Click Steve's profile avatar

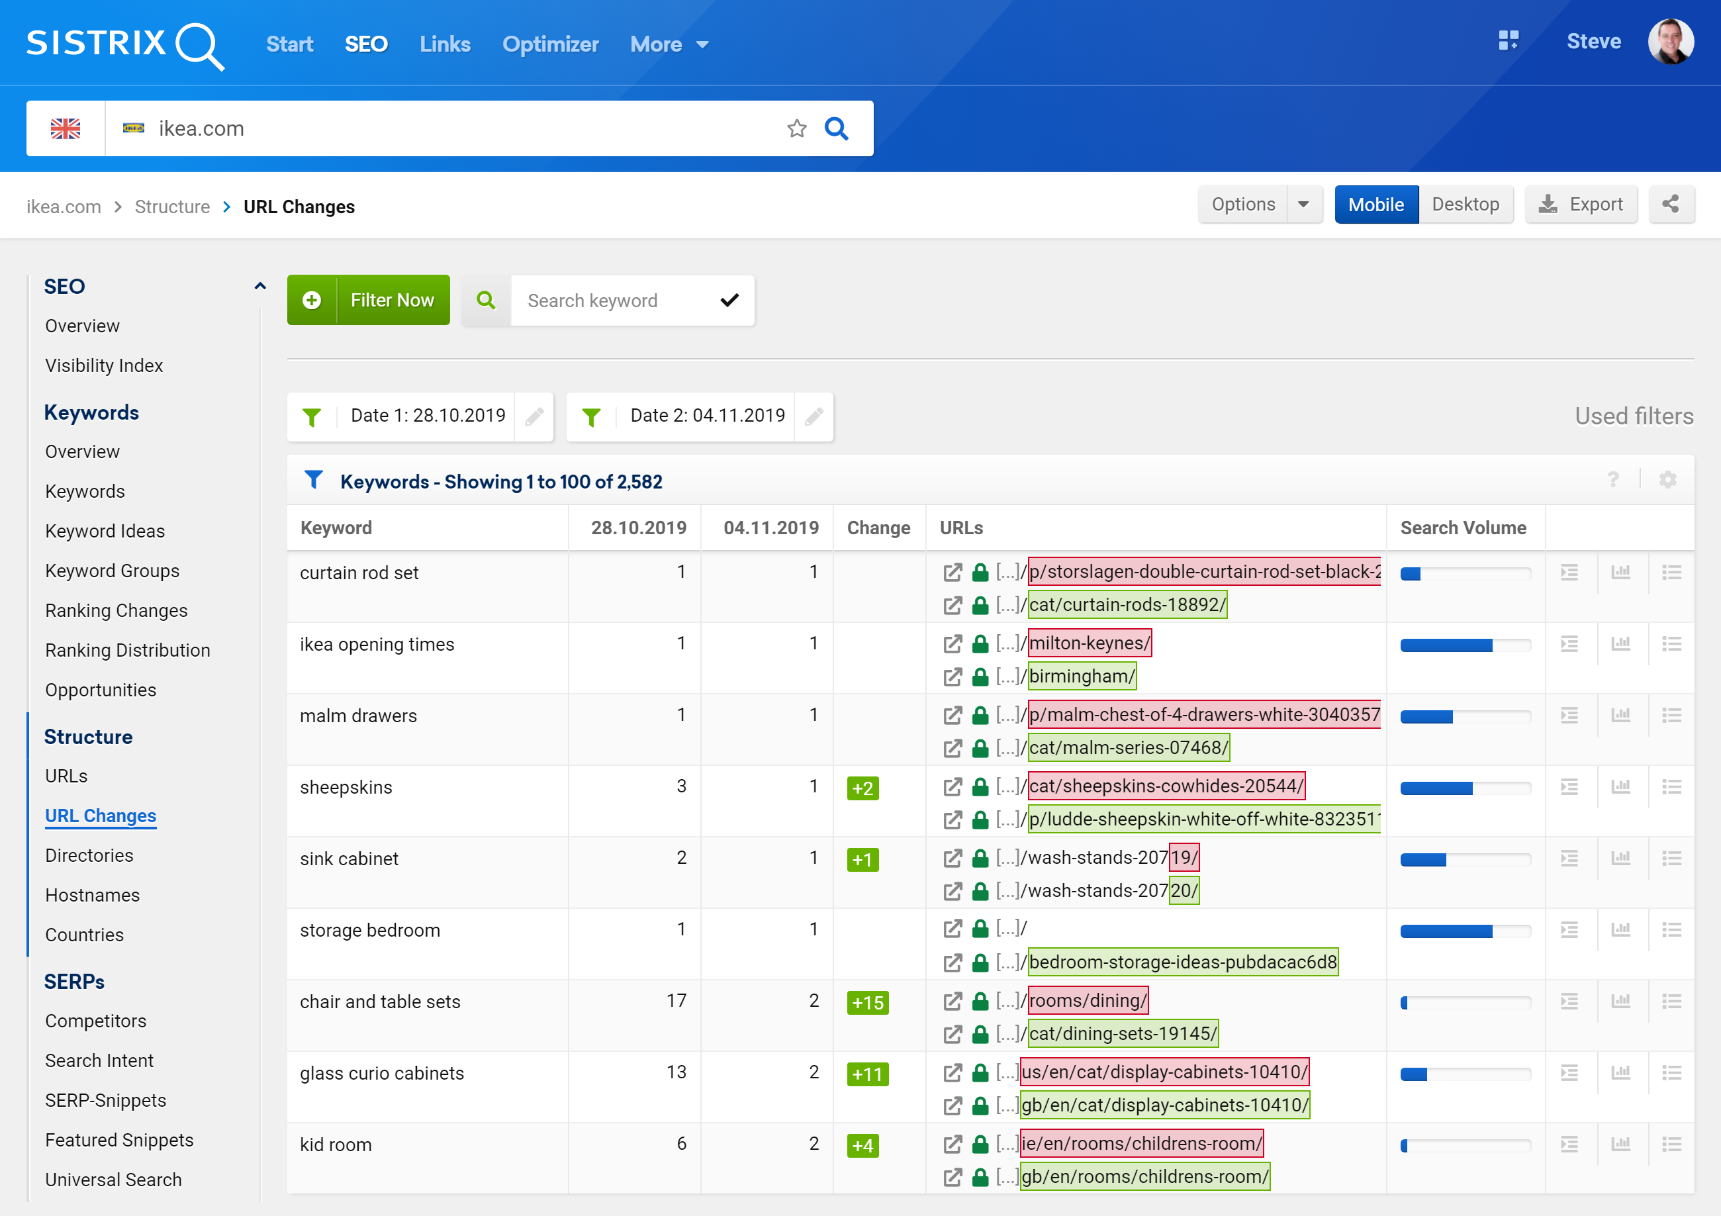point(1670,41)
